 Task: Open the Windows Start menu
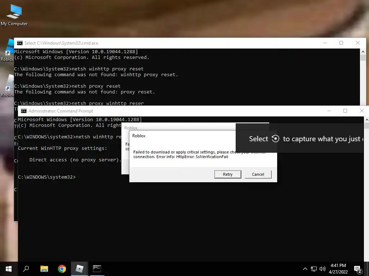[x=9, y=269]
